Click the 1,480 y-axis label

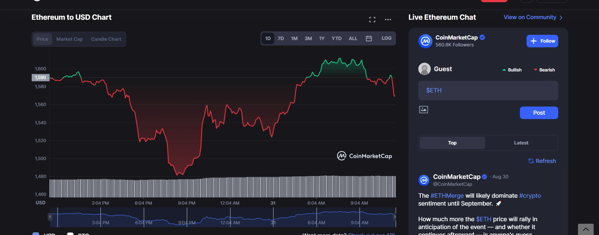(x=40, y=176)
